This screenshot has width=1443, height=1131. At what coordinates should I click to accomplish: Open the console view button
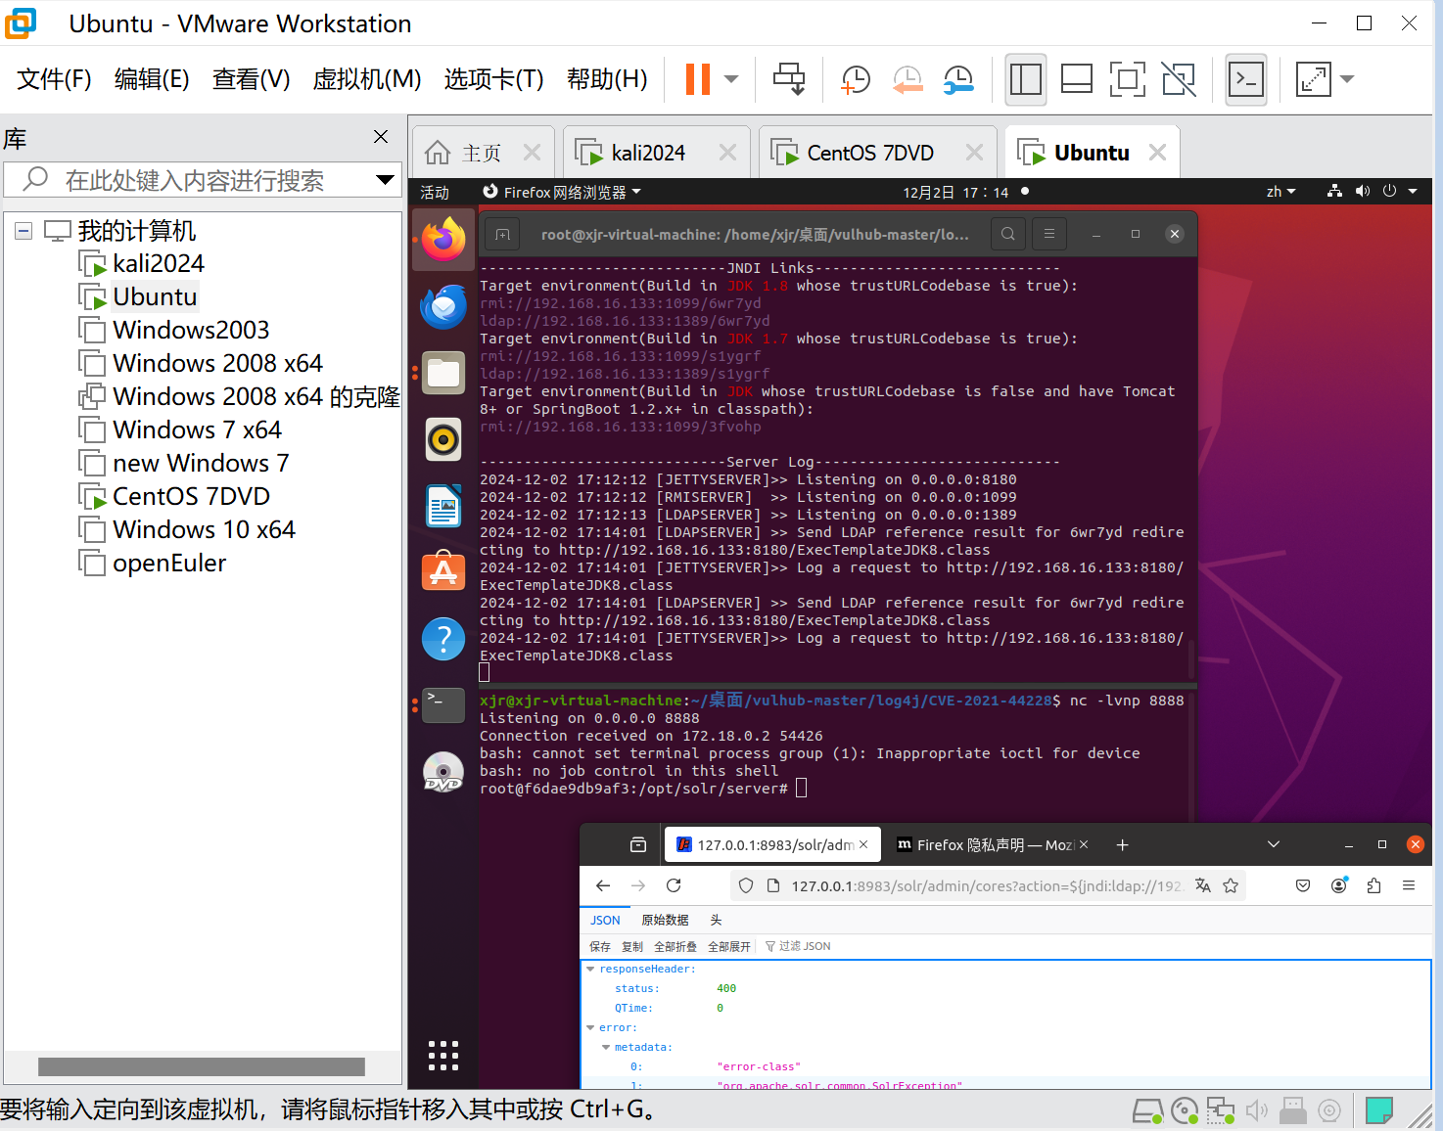click(x=1246, y=79)
